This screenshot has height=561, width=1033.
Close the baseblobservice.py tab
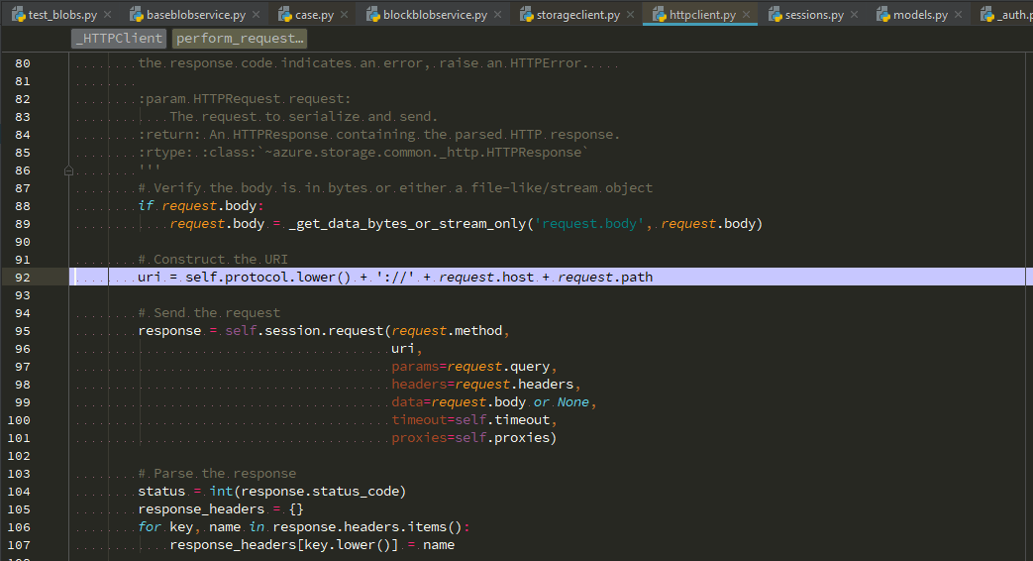[x=257, y=15]
